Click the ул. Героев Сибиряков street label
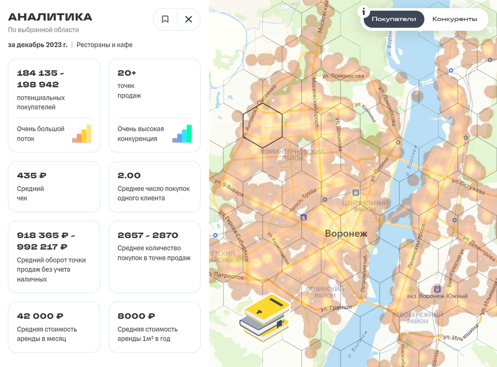 pos(234,236)
